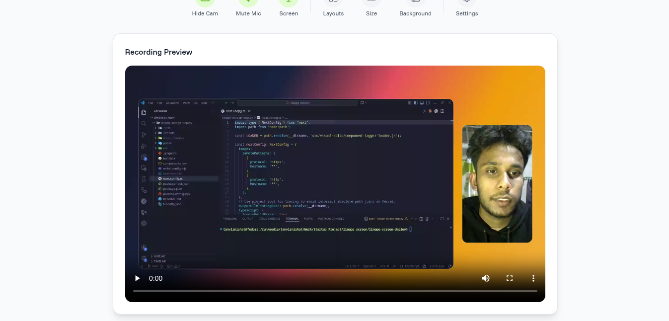Click the Search icon in VS Code sidebar

point(144,124)
